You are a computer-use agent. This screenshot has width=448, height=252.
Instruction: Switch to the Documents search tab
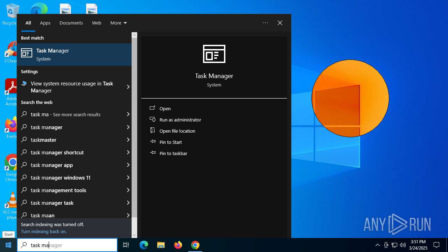click(71, 23)
